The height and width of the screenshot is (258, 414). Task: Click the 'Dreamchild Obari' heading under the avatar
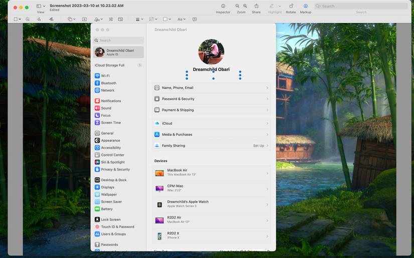point(211,69)
